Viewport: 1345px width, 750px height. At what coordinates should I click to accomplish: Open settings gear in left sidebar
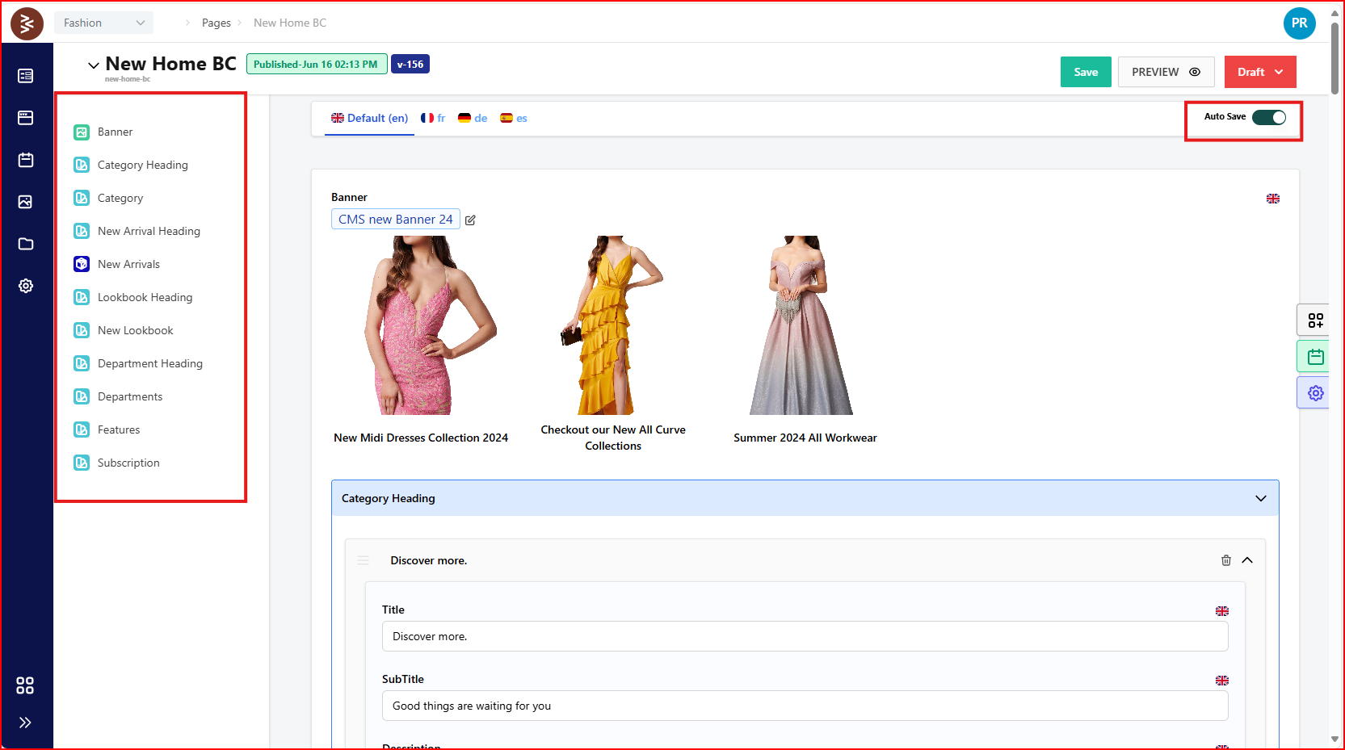(26, 286)
